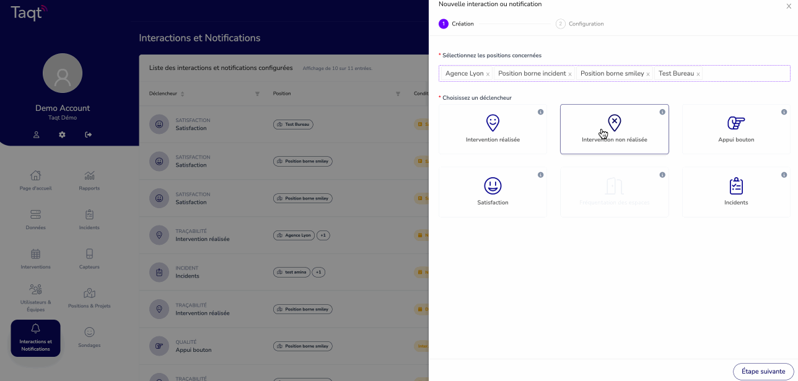Open Page d'accueil in the sidebar
The image size is (798, 381).
35,180
